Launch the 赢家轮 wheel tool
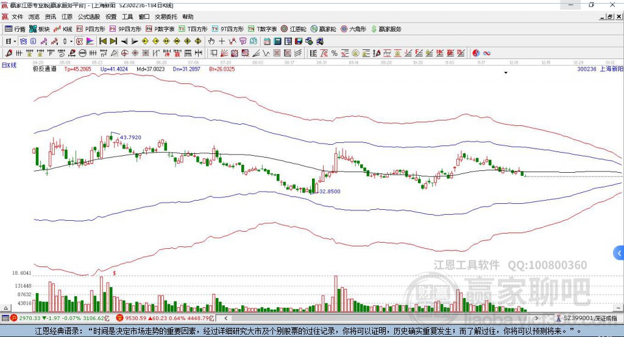The image size is (624, 337). tap(323, 29)
